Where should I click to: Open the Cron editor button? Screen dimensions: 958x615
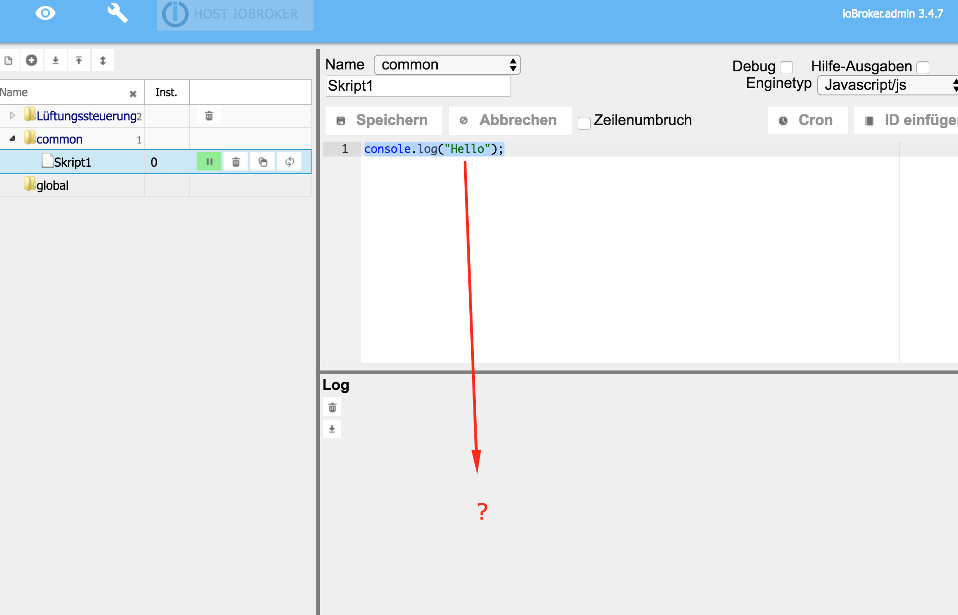[x=807, y=120]
